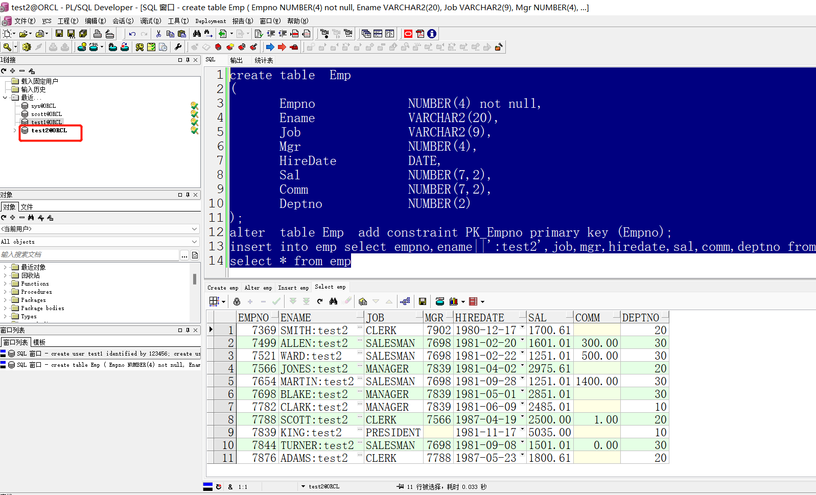Click the Print icon in the main toolbar
The width and height of the screenshot is (816, 495).
click(x=97, y=34)
